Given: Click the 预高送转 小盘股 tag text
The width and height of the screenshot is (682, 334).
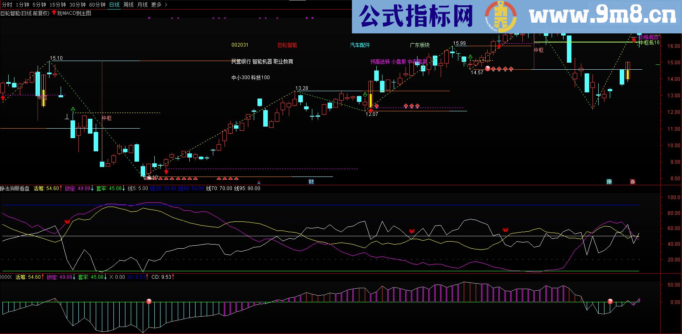Looking at the screenshot, I should pos(388,61).
